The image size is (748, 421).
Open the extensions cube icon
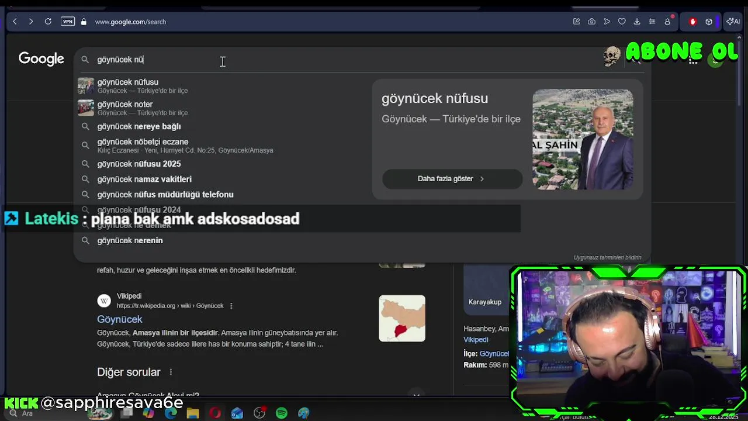tap(709, 22)
